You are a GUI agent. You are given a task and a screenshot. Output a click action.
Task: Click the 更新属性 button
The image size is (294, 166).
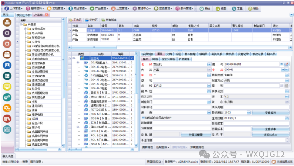coord(148,147)
